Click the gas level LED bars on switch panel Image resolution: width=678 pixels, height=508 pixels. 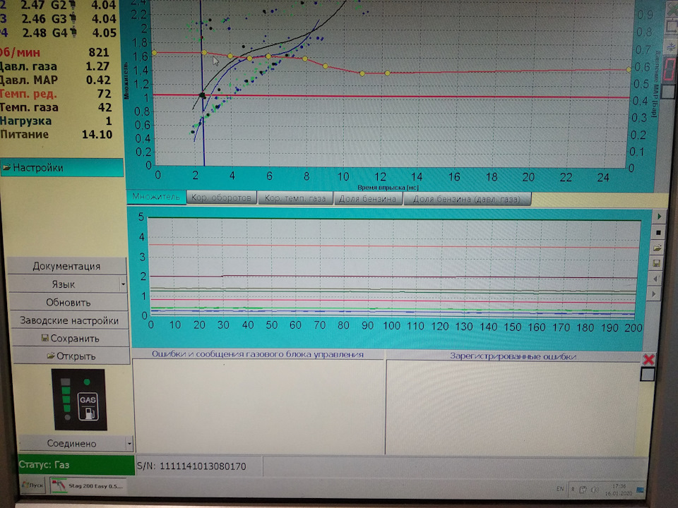pyautogui.click(x=66, y=399)
